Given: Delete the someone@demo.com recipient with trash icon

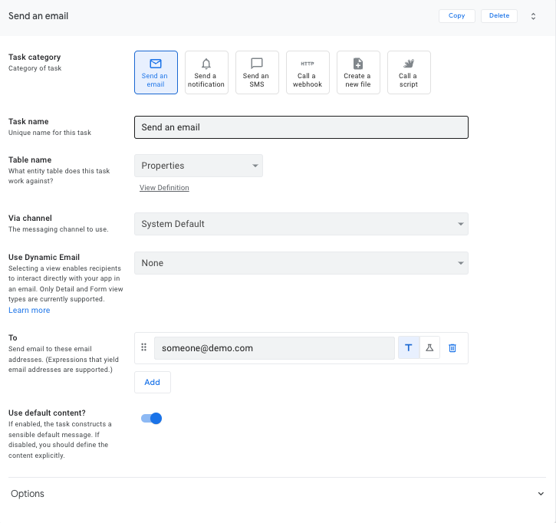Looking at the screenshot, I should point(452,348).
